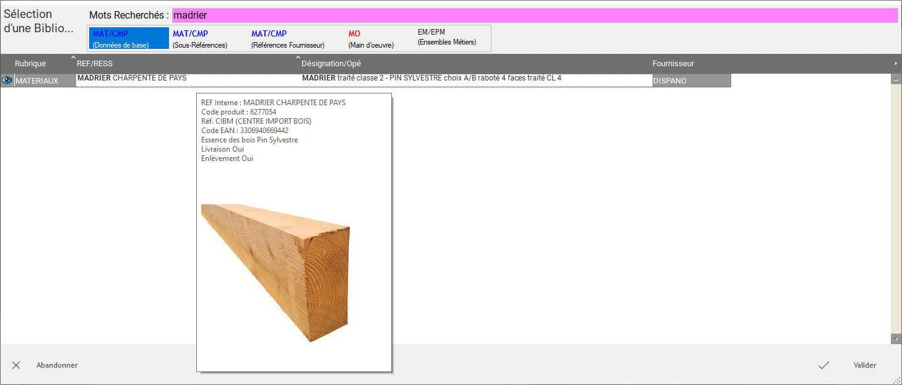The width and height of the screenshot is (902, 385).
Task: Click the Mots Recherchés search field
Action: pos(534,15)
